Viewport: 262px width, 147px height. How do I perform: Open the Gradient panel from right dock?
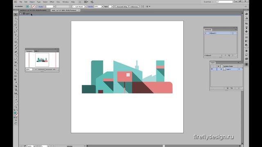(x=246, y=41)
